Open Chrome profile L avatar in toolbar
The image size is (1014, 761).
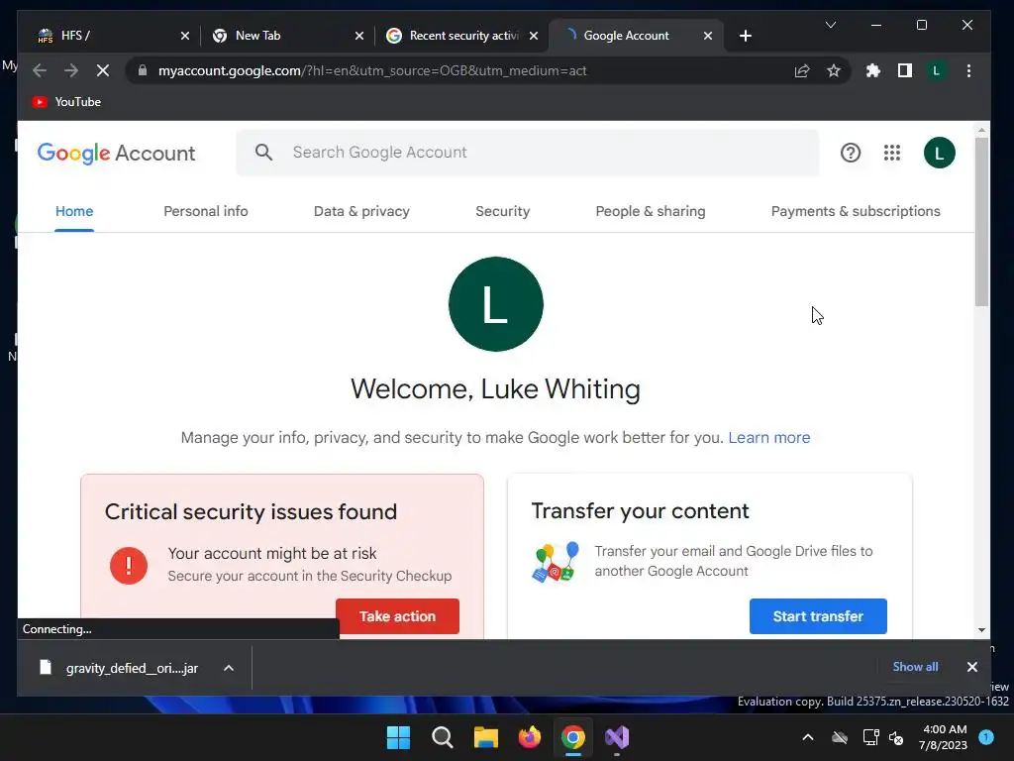pyautogui.click(x=937, y=70)
